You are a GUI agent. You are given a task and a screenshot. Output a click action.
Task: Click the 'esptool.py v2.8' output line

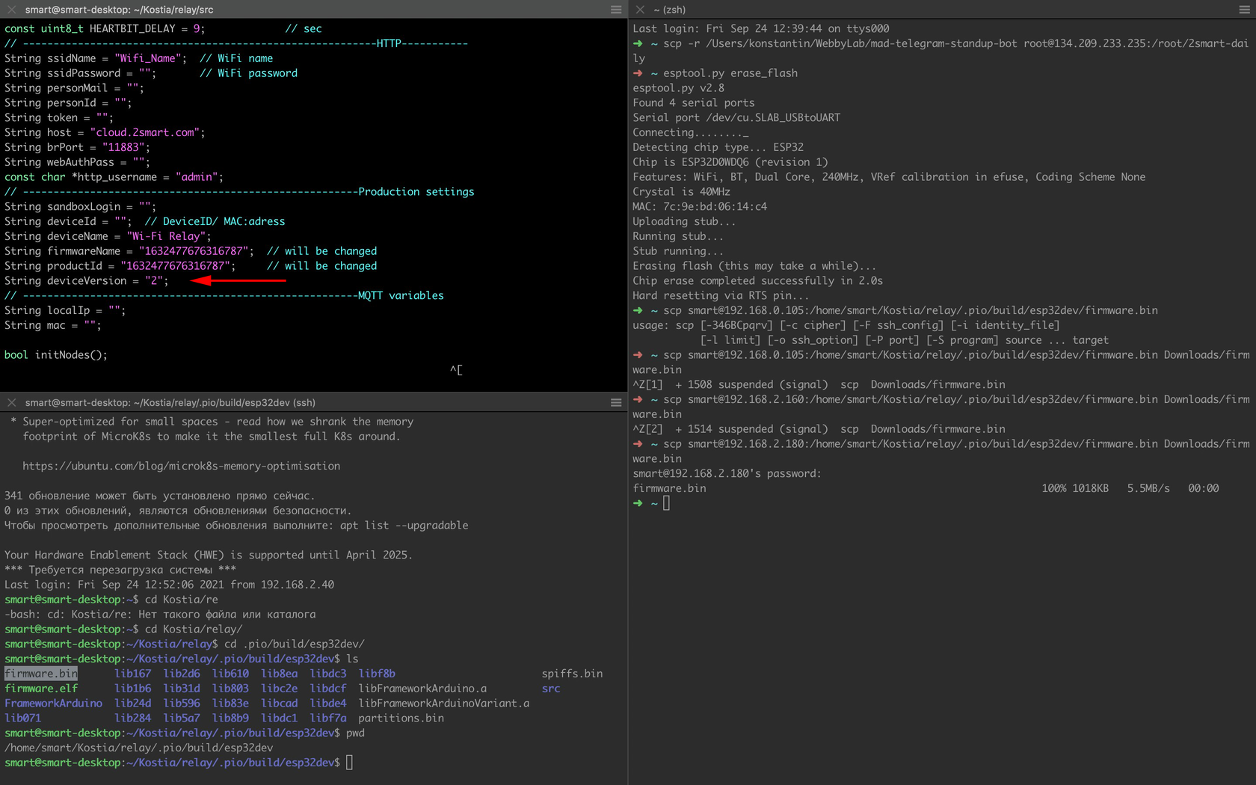coord(678,88)
